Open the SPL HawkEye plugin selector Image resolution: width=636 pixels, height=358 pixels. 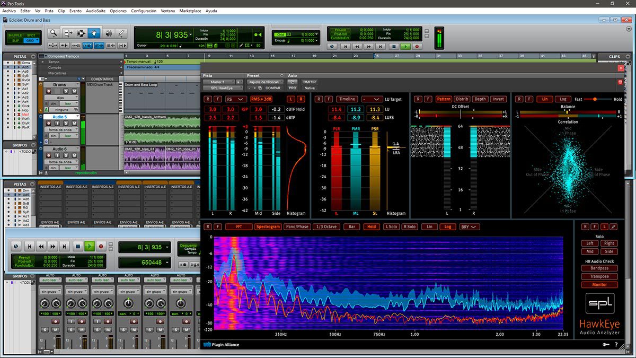(x=223, y=88)
